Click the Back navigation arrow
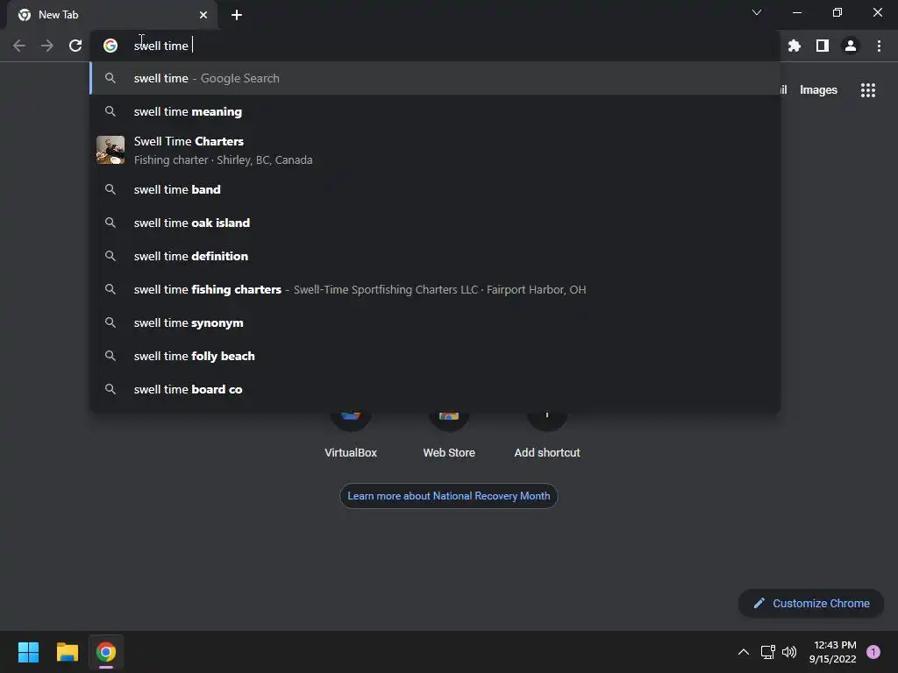Image resolution: width=898 pixels, height=673 pixels. tap(19, 46)
